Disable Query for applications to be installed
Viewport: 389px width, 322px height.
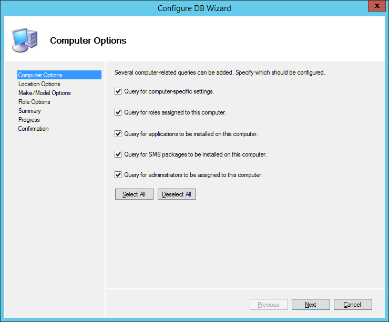point(118,134)
